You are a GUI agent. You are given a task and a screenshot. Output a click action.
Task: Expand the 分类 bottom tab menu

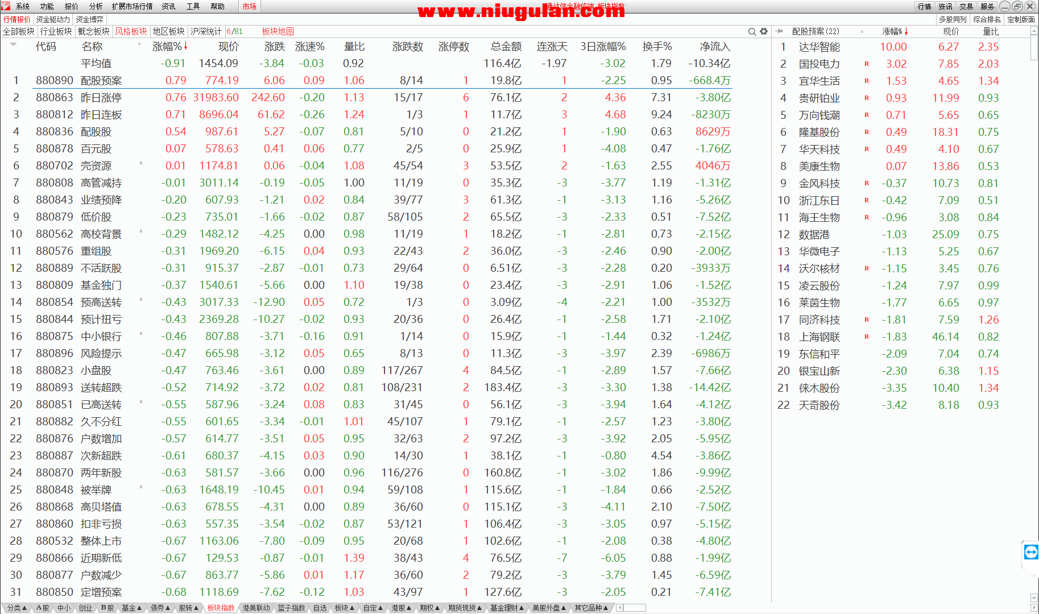point(17,608)
